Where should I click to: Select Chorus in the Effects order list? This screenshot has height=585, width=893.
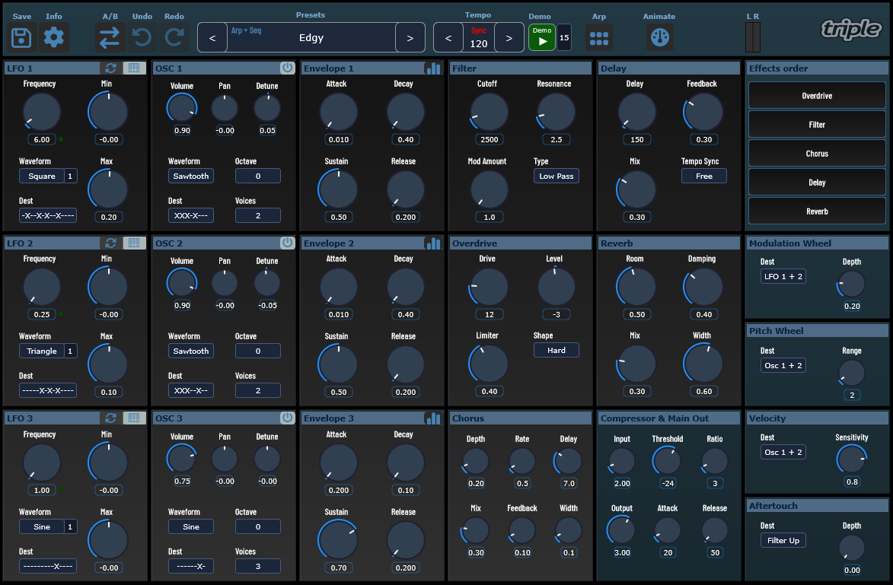click(816, 153)
